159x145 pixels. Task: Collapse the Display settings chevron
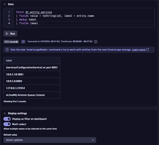[x=5, y=113]
